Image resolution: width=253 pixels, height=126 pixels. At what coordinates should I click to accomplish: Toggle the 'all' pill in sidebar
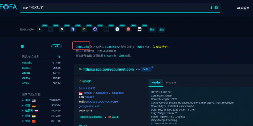click(56, 46)
